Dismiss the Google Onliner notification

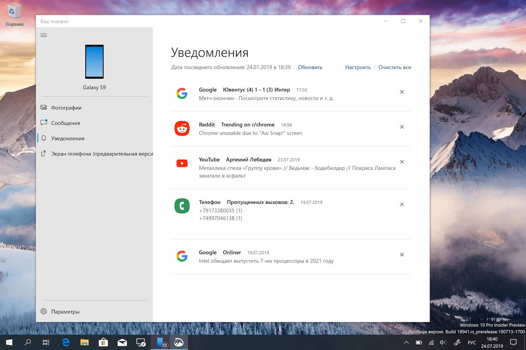pyautogui.click(x=402, y=255)
